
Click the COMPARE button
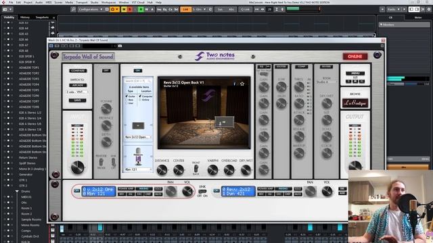[x=78, y=71]
